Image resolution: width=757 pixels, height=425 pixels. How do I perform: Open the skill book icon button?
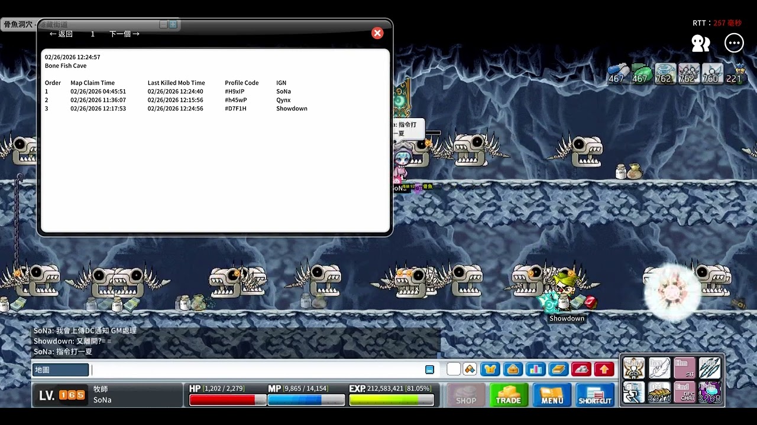[x=558, y=370]
